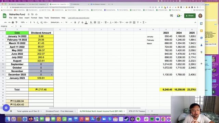The width and height of the screenshot is (219, 123).
Task: Toggle bold formatting
Action: pyautogui.click(x=75, y=23)
